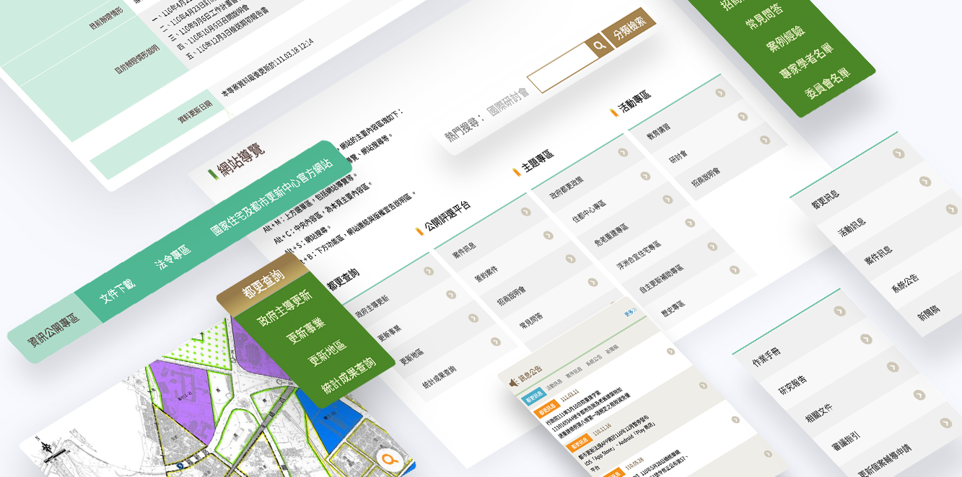Viewport: 962px width, 477px height.
Task: Click the speaker icon beside 訊息公告
Action: pos(513,382)
